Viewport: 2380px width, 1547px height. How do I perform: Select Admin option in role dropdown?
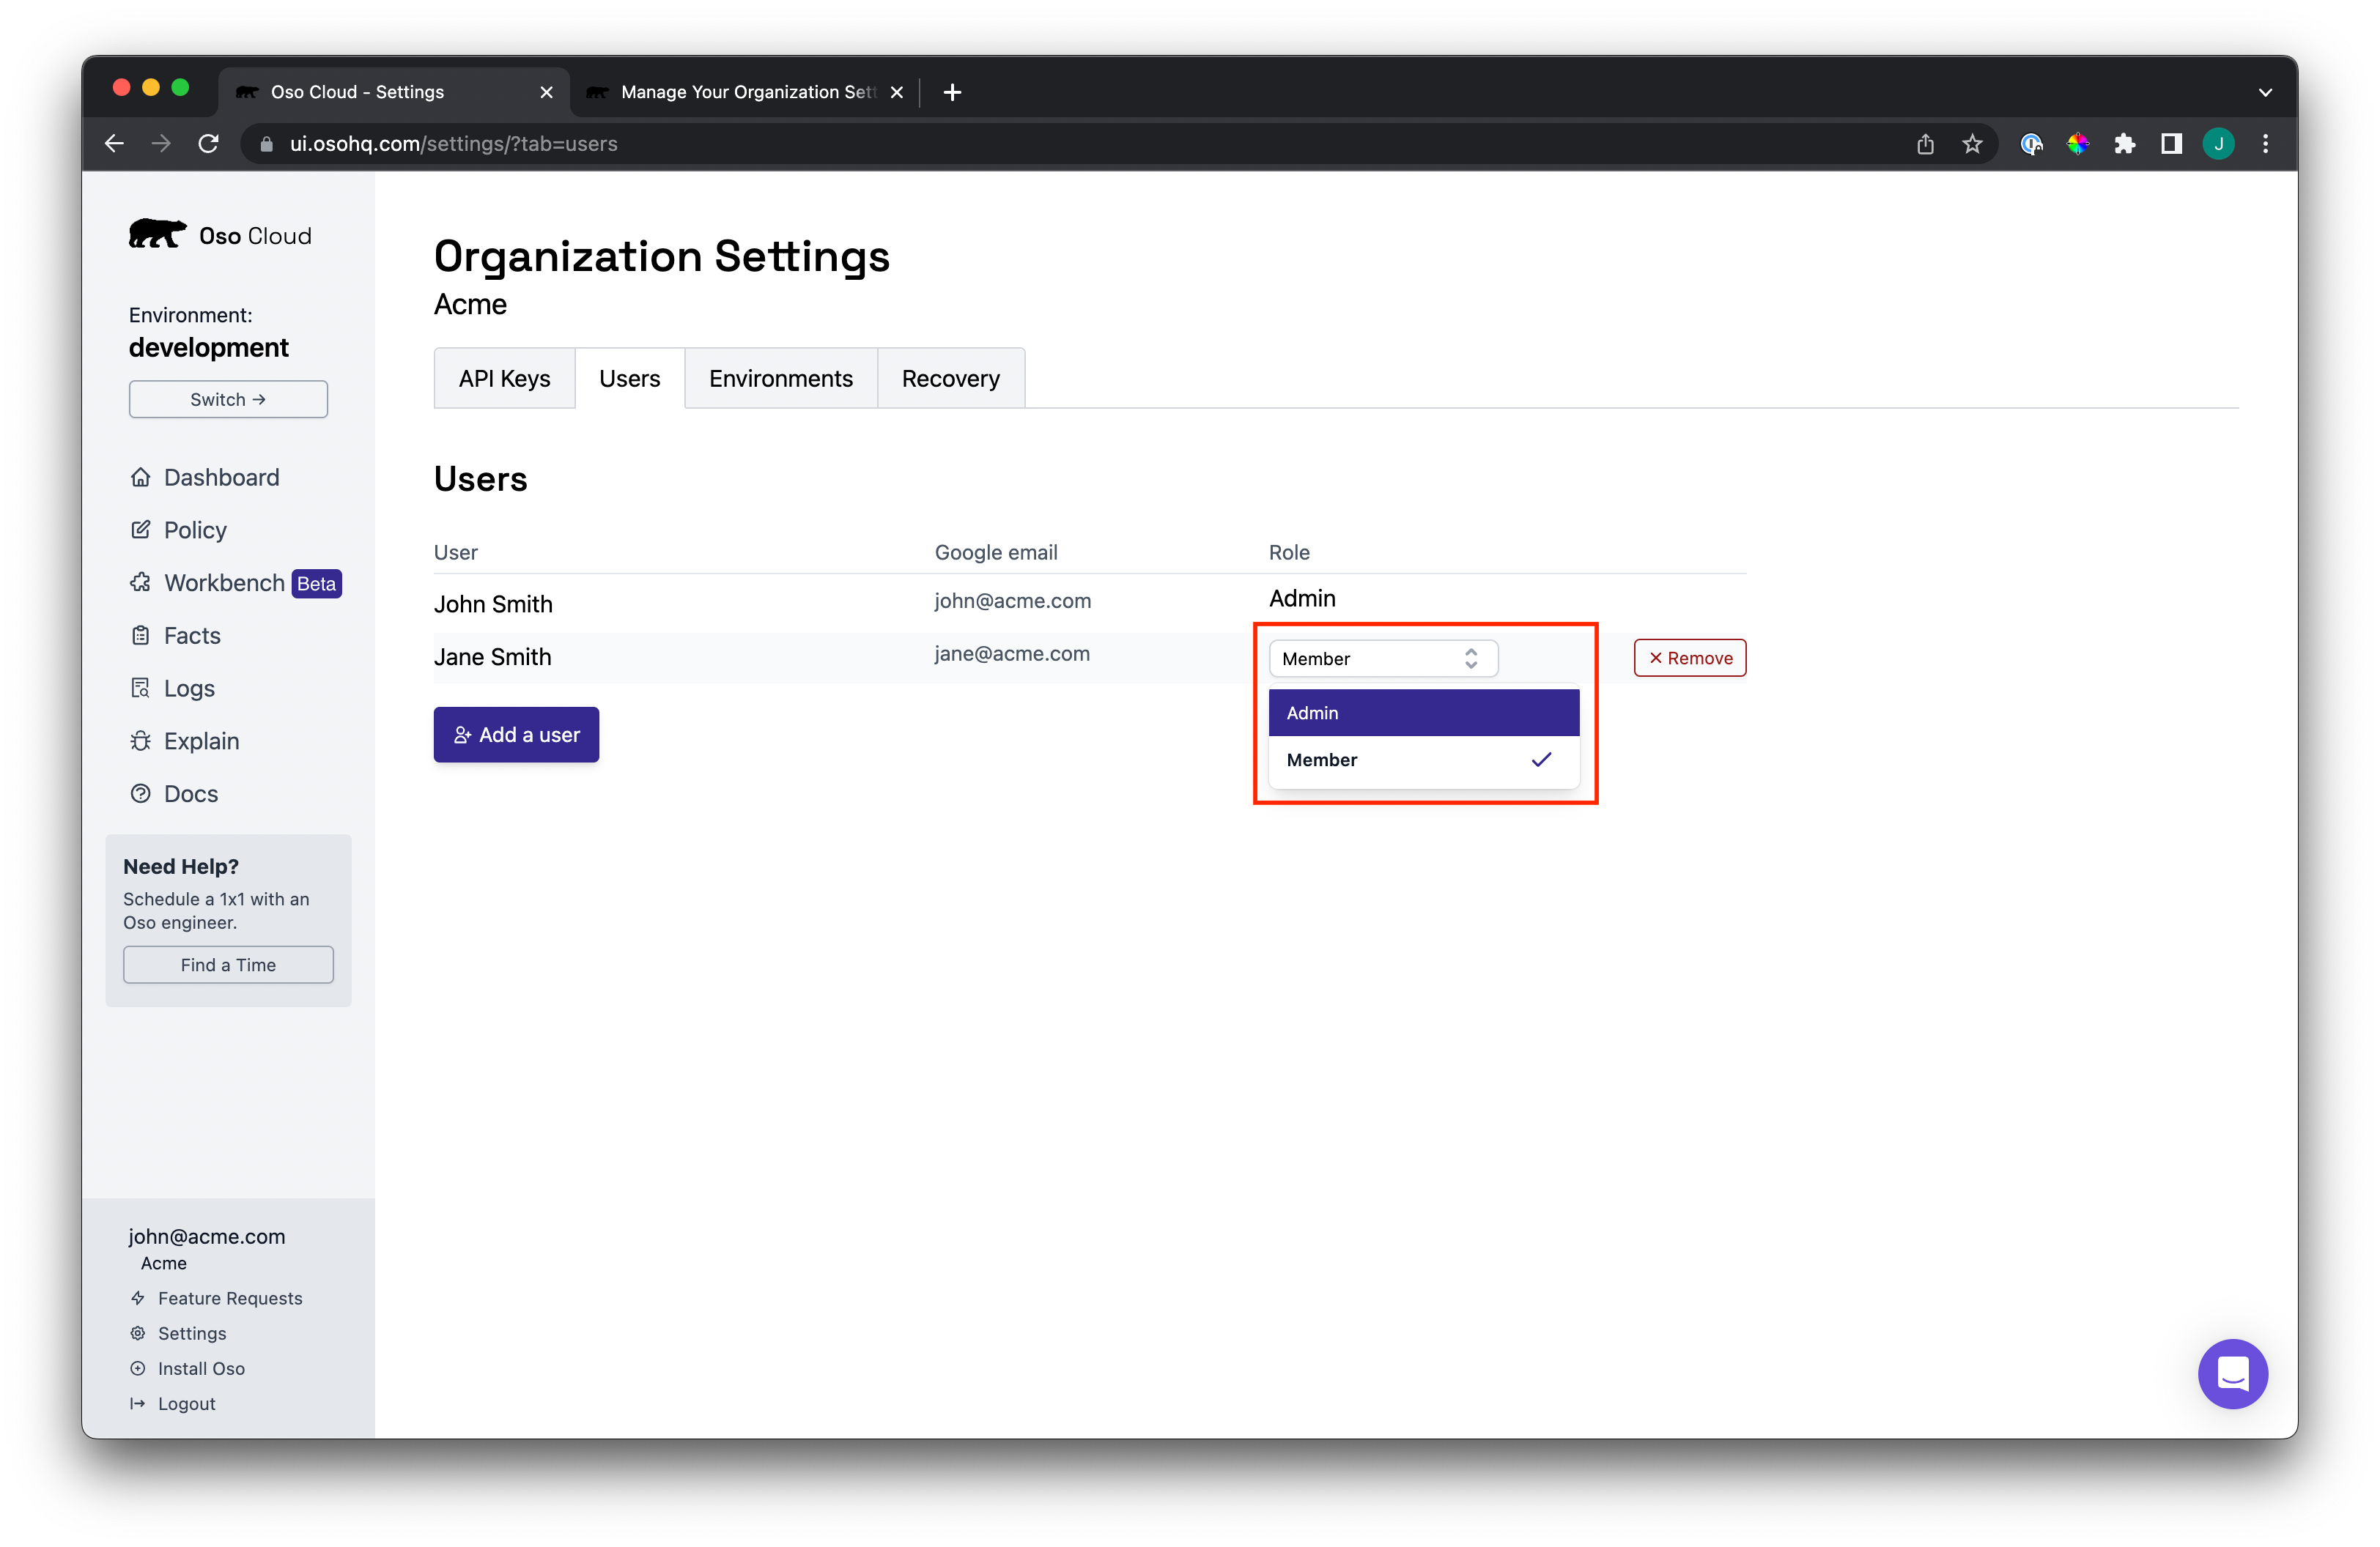[1423, 713]
